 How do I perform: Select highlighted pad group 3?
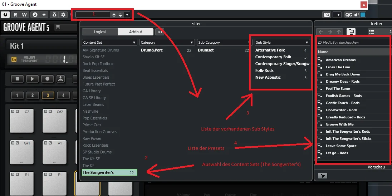48,95
